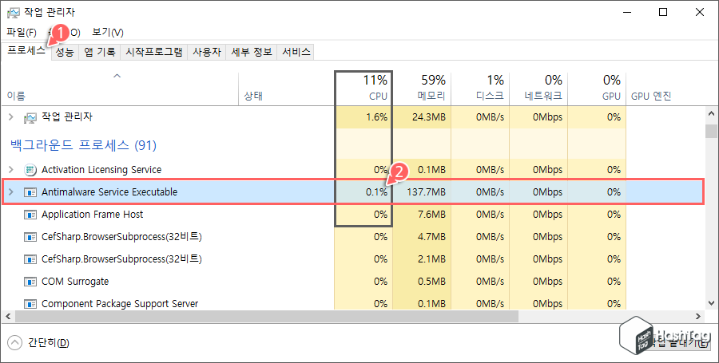The image size is (719, 363).
Task: Switch to the 시작프로그램 tab
Action: click(x=154, y=52)
